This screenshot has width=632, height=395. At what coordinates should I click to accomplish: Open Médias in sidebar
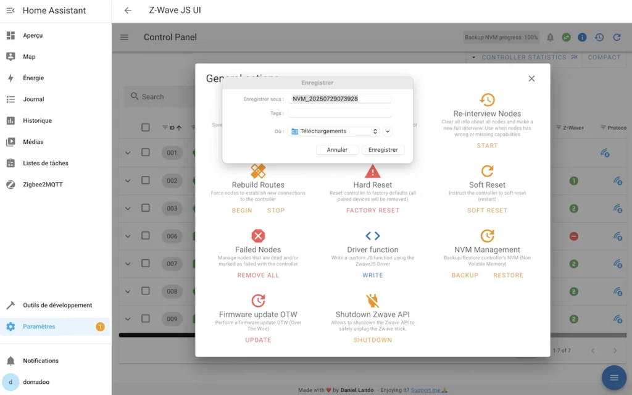(56, 142)
